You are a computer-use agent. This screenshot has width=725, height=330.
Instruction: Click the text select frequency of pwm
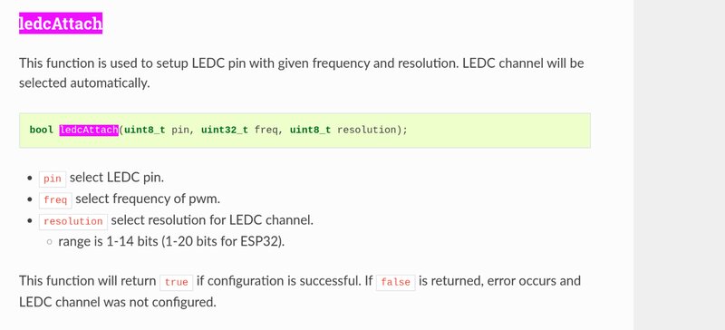[148, 199]
